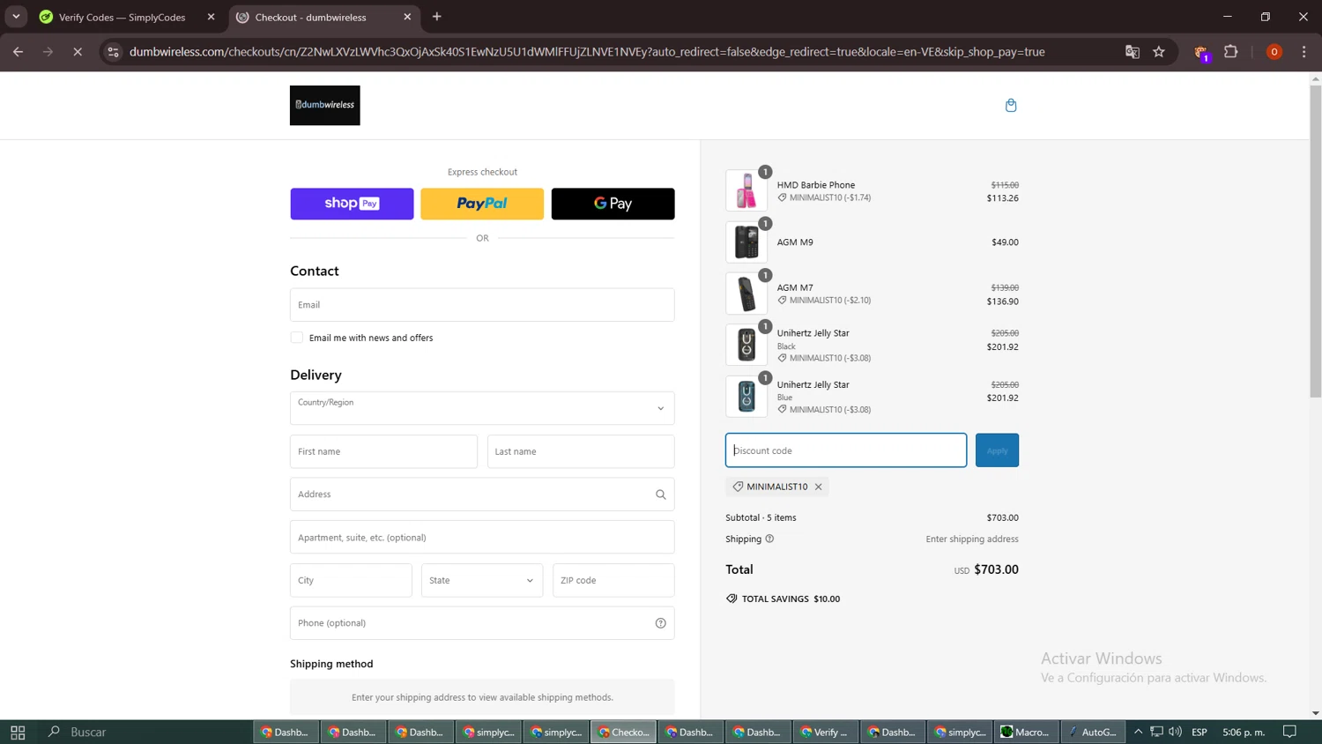This screenshot has height=744, width=1322.
Task: Click the AGM M7 product thumbnail
Action: click(746, 294)
